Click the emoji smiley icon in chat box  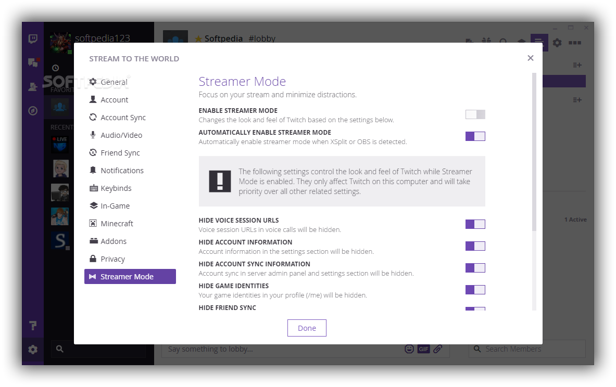[409, 349]
